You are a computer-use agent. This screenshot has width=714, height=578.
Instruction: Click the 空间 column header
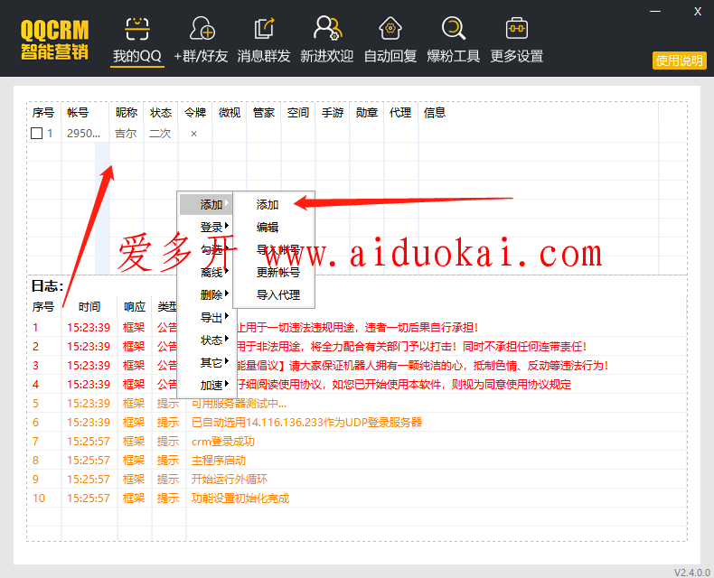point(298,112)
